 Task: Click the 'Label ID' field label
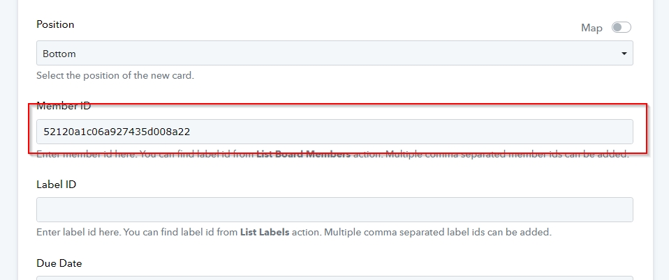[57, 185]
